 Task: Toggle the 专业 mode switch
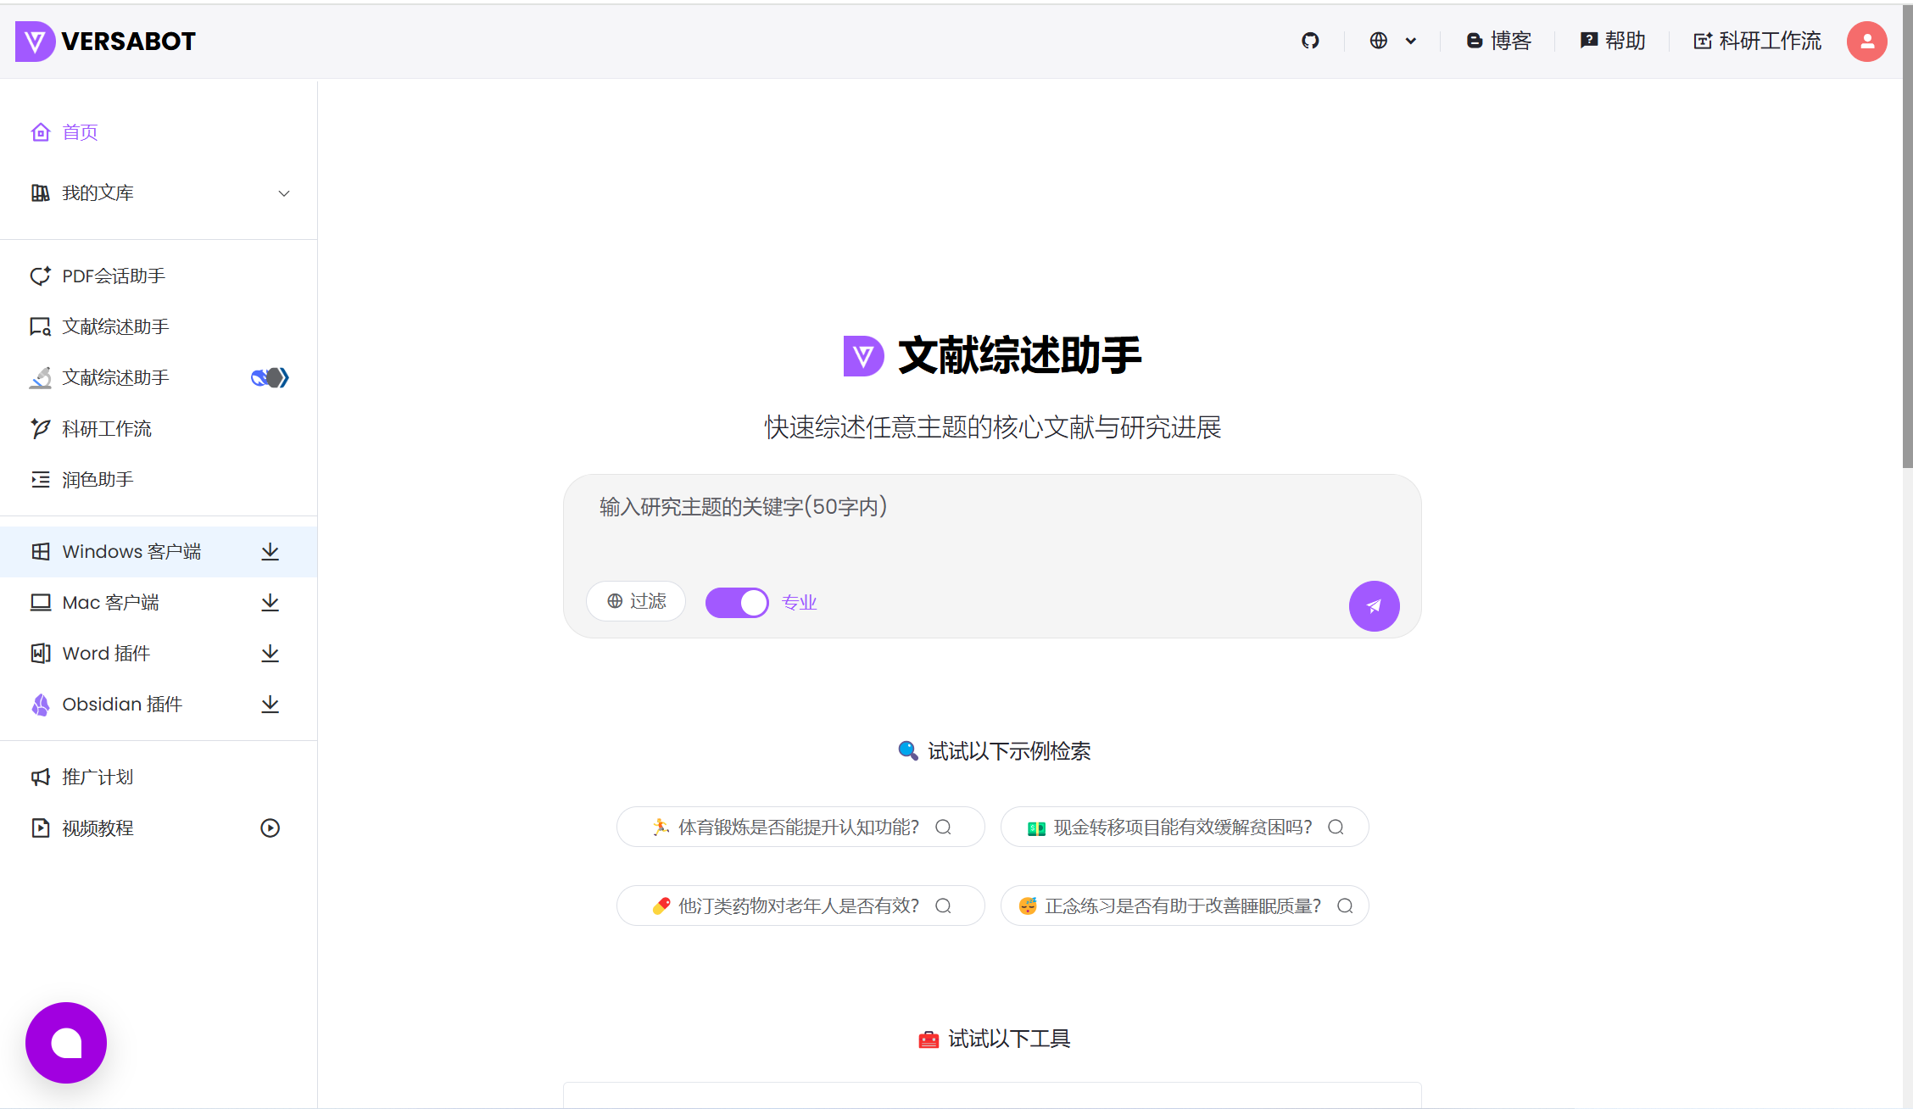pyautogui.click(x=736, y=602)
